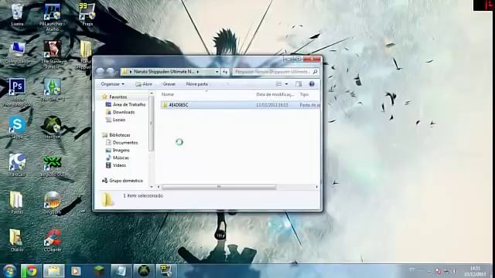This screenshot has height=278, width=495.
Task: Open Grupo doméstico in navigation pane
Action: pos(125,181)
